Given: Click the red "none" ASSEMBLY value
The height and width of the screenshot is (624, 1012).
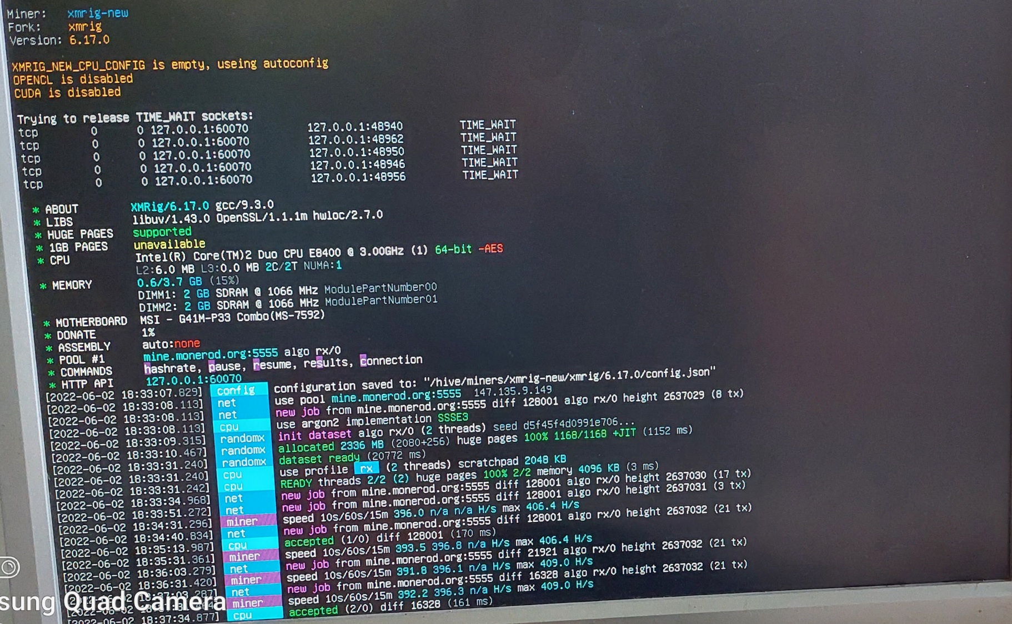Looking at the screenshot, I should [x=187, y=343].
